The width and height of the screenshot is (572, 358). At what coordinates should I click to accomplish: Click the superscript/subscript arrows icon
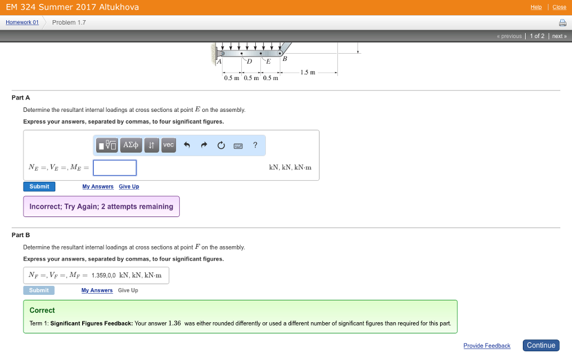point(151,145)
